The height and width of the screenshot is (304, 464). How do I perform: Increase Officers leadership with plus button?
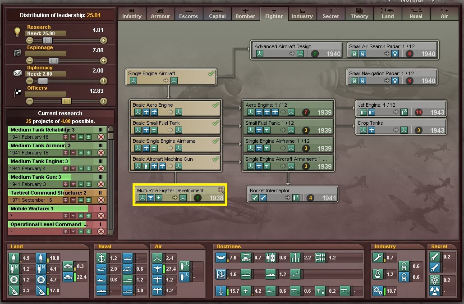coord(103,101)
